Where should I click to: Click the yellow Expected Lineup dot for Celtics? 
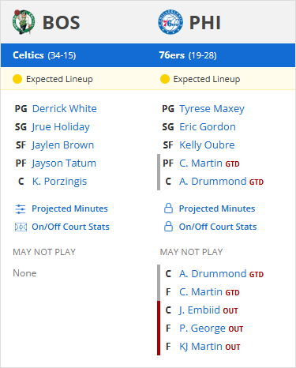pyautogui.click(x=17, y=79)
